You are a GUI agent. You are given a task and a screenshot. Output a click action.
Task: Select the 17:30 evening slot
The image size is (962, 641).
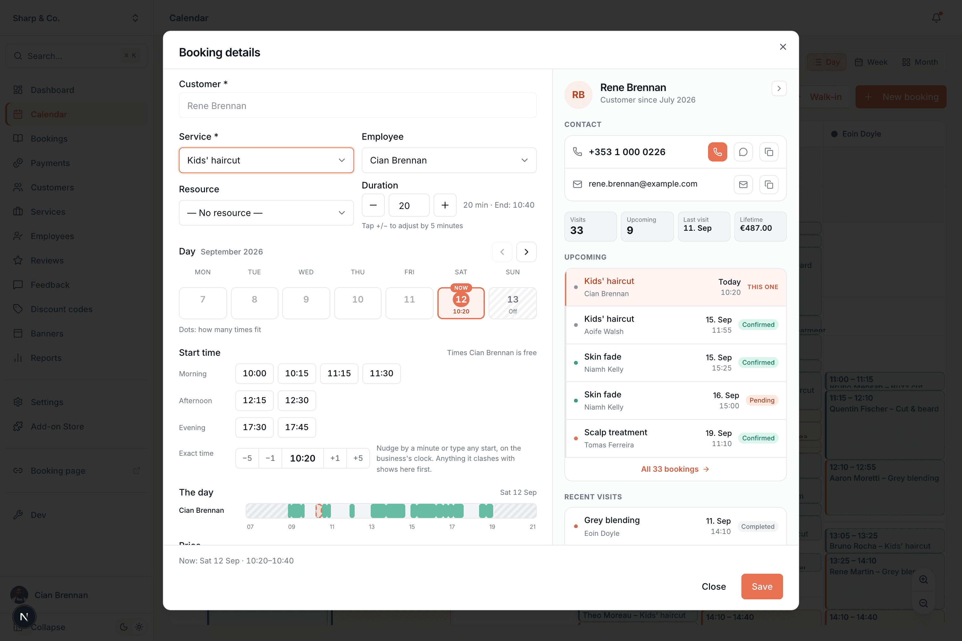pos(254,427)
